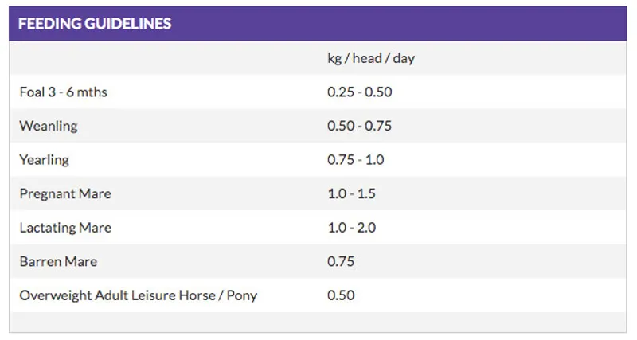637x340 pixels.
Task: Click the 1.0 - 1.5 feeding value
Action: coord(351,193)
